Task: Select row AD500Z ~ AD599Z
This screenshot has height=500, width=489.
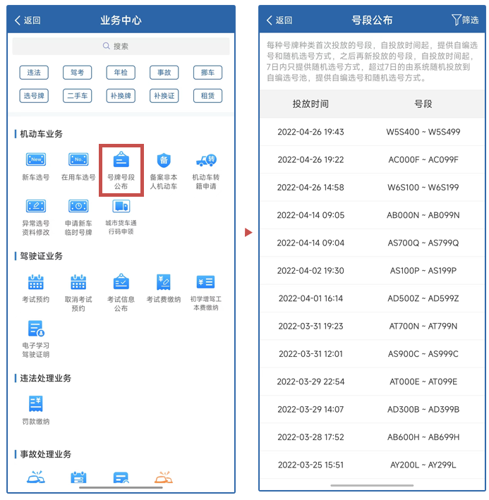Action: pos(373,298)
